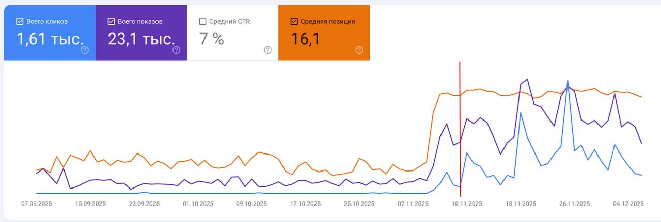Click help icon on Всего показов card

click(176, 50)
